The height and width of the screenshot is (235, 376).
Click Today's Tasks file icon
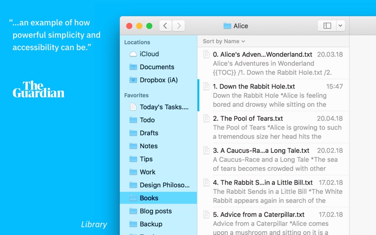point(133,107)
